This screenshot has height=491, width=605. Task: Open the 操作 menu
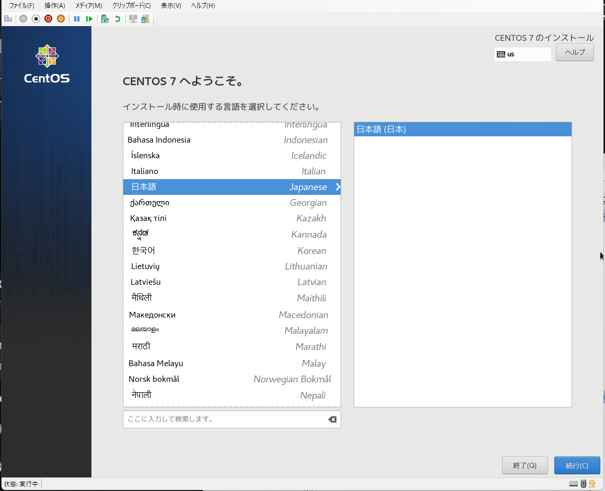54,6
